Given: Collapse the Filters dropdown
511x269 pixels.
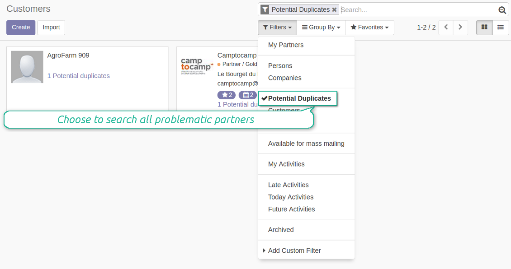Looking at the screenshot, I should tap(277, 28).
